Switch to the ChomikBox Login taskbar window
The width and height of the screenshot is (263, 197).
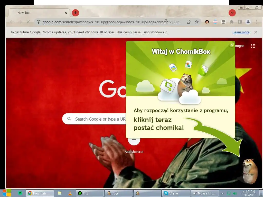pos(119,193)
